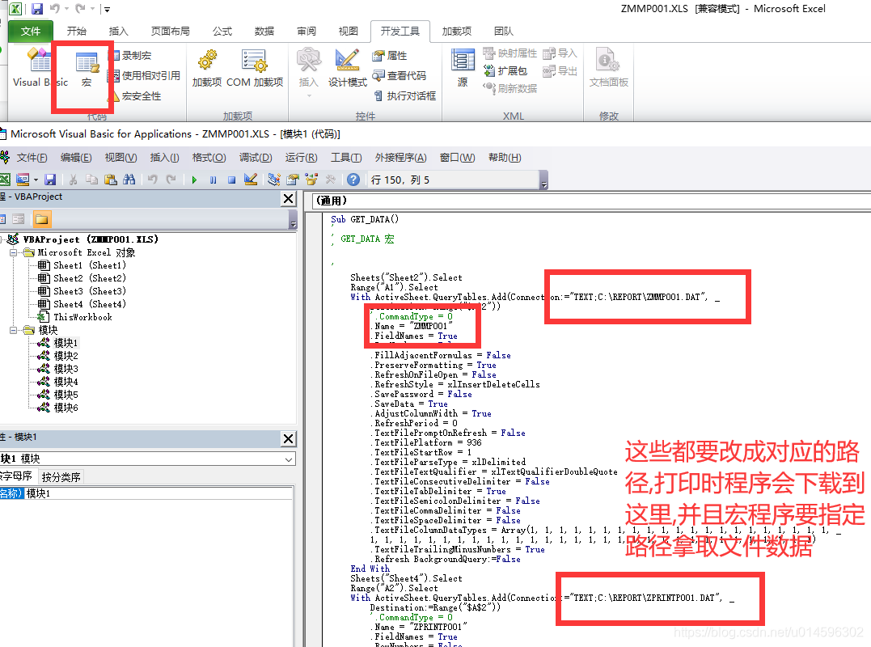Open VBA 格式(O) format menu
This screenshot has width=871, height=647.
209,158
